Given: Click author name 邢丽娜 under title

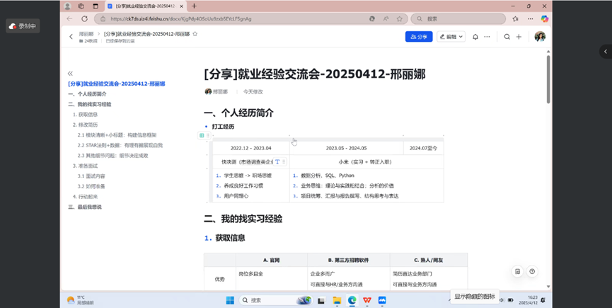Looking at the screenshot, I should (x=220, y=92).
